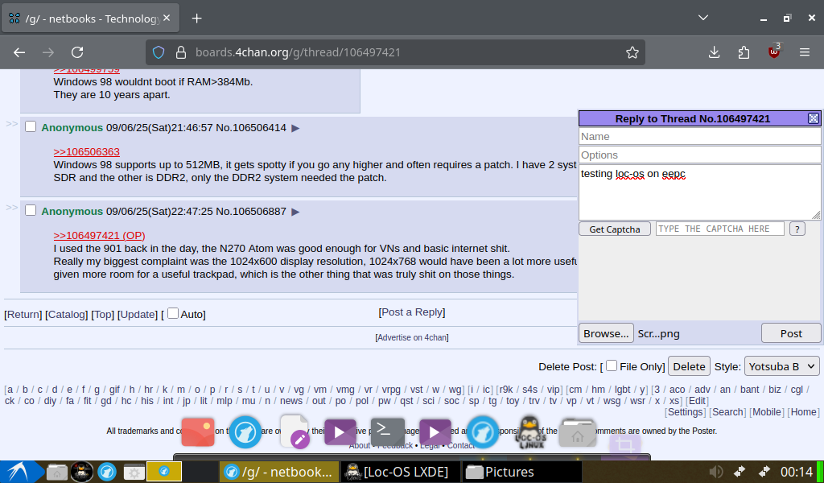Go back to the previous page
824x483 pixels.
(19, 52)
